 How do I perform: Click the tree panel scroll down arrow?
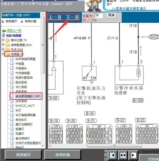point(43,146)
